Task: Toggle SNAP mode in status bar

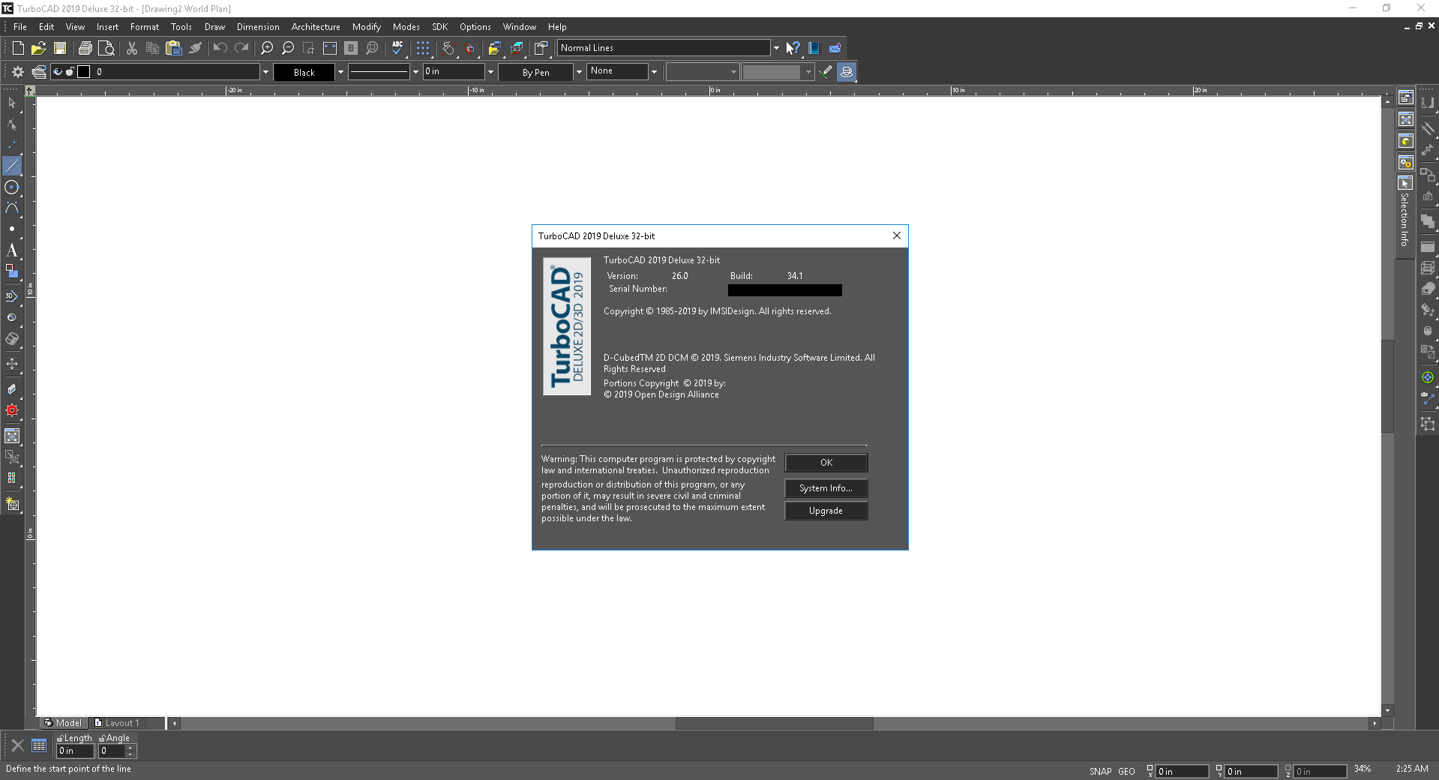Action: (1101, 771)
